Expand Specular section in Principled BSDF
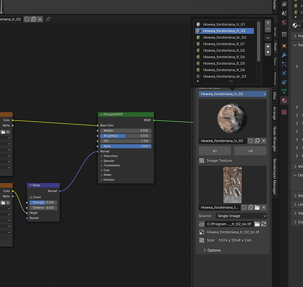 point(107,161)
